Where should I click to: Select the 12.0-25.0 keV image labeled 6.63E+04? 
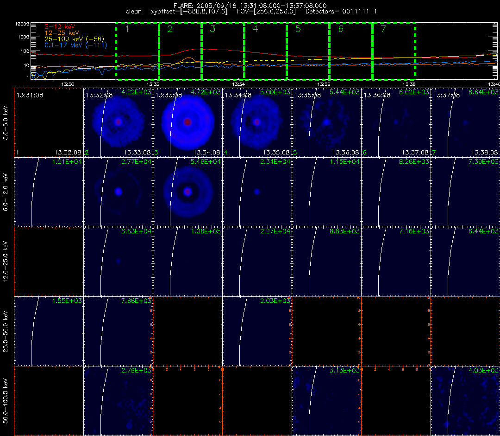[x=119, y=262]
